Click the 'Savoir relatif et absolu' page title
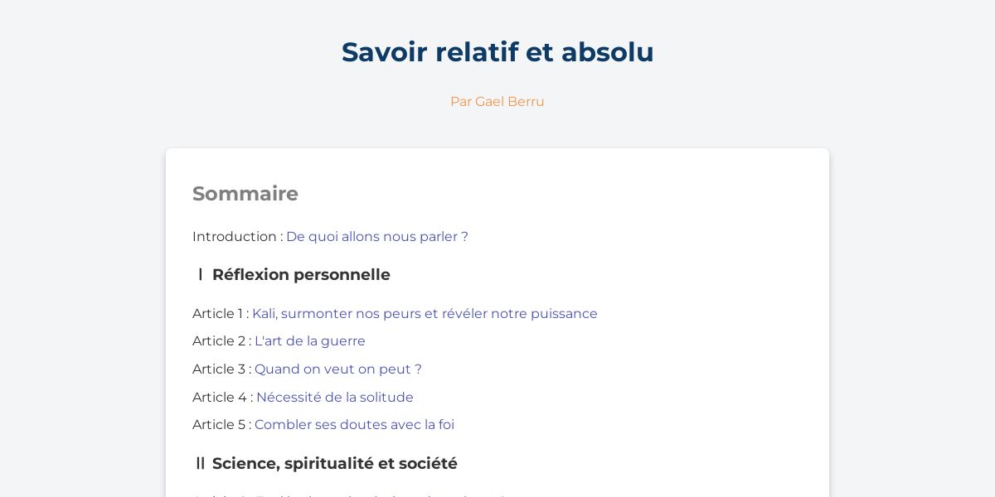 (498, 52)
